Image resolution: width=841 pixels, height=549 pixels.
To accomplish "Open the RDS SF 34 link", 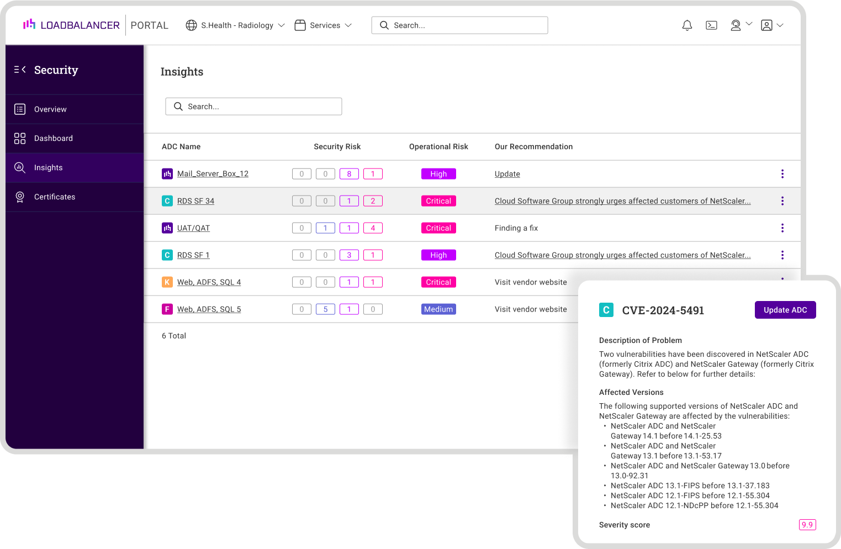I will click(x=195, y=201).
